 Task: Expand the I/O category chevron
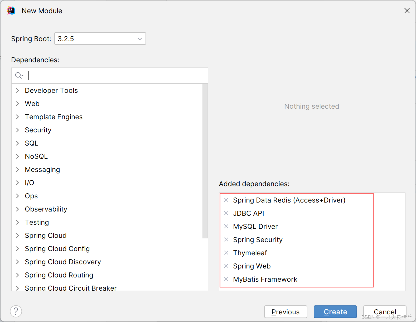17,183
